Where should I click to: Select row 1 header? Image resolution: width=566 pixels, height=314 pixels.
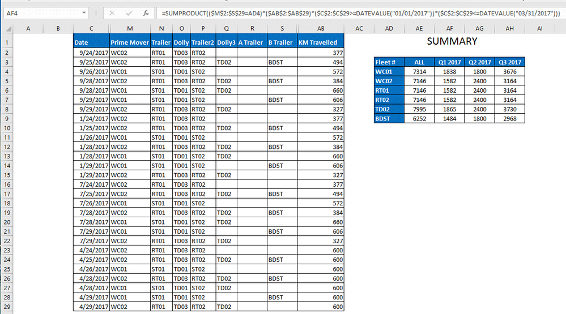(x=7, y=42)
